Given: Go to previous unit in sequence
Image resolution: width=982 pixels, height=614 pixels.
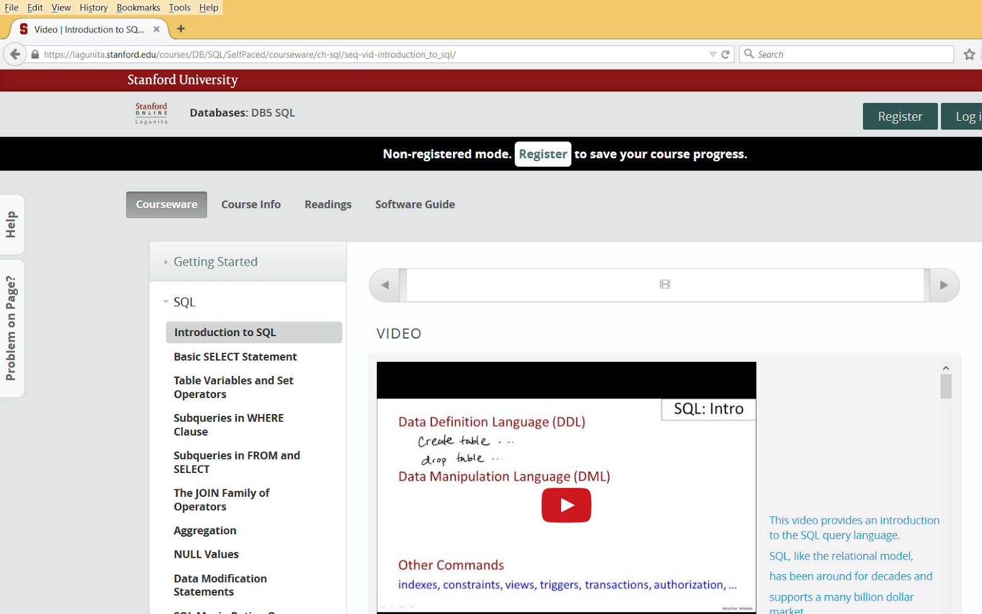Looking at the screenshot, I should pyautogui.click(x=385, y=285).
